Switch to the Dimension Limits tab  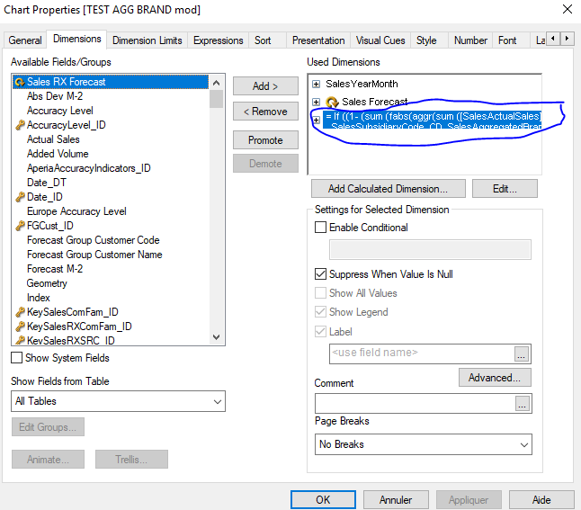coord(147,40)
